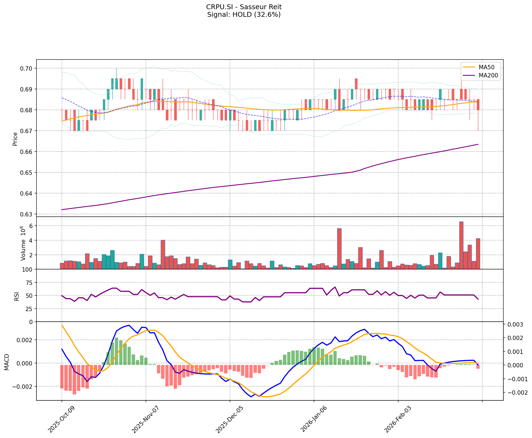The image size is (532, 438).
Task: Click the orange MA50 legend line swatch
Action: [469, 67]
